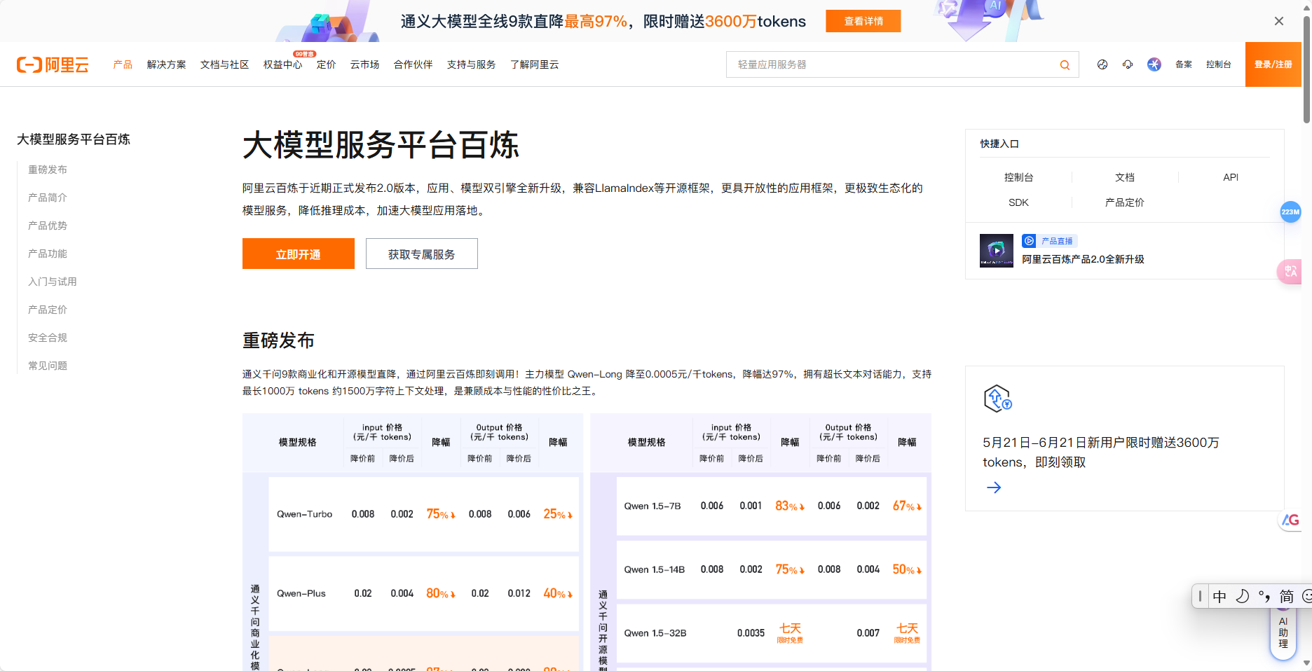Play the 阿里云百炼产品2.0 video thumbnail
This screenshot has width=1312, height=671.
click(995, 250)
